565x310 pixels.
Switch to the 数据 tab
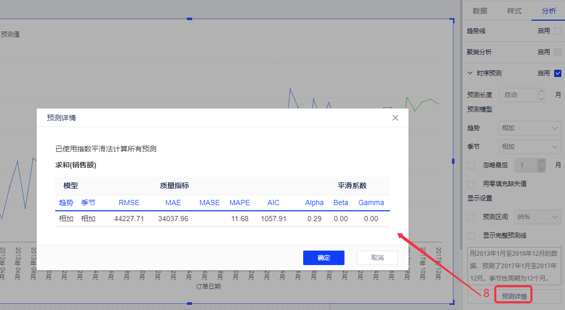[x=480, y=11]
